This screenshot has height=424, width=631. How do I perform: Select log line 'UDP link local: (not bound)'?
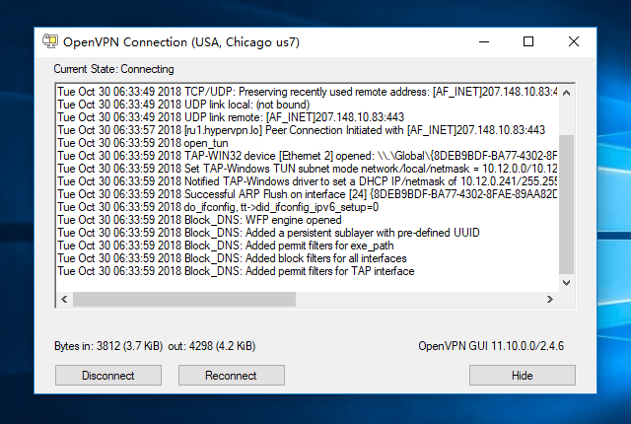click(183, 105)
